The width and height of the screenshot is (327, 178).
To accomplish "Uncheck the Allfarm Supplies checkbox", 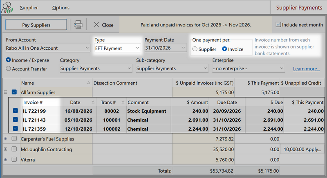I will [x=14, y=92].
